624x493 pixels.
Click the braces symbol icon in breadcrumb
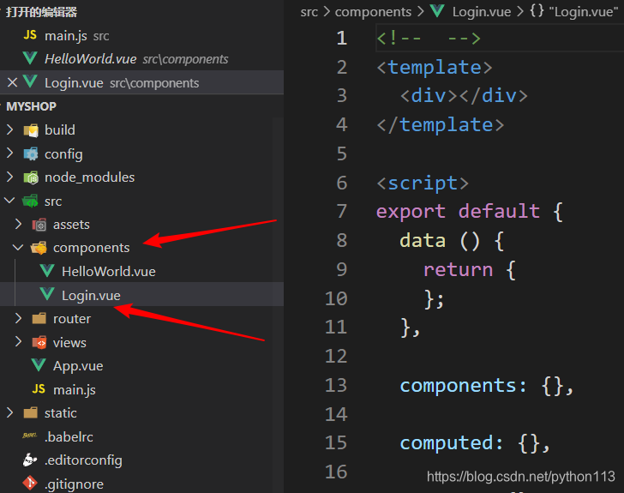point(537,11)
